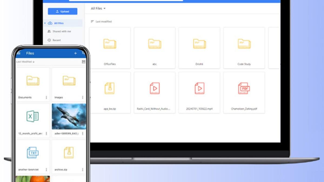Viewport: 324px width, 182px height.
Task: Open the All Files dropdown
Action: point(98,8)
